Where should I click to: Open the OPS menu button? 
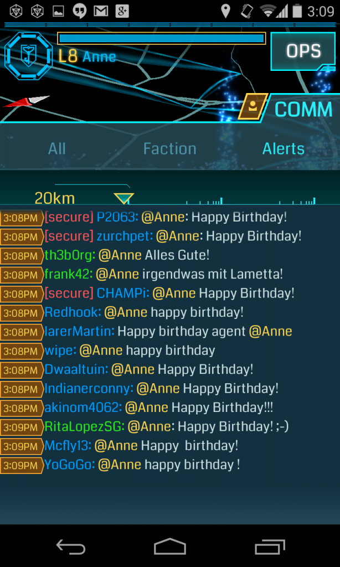303,51
